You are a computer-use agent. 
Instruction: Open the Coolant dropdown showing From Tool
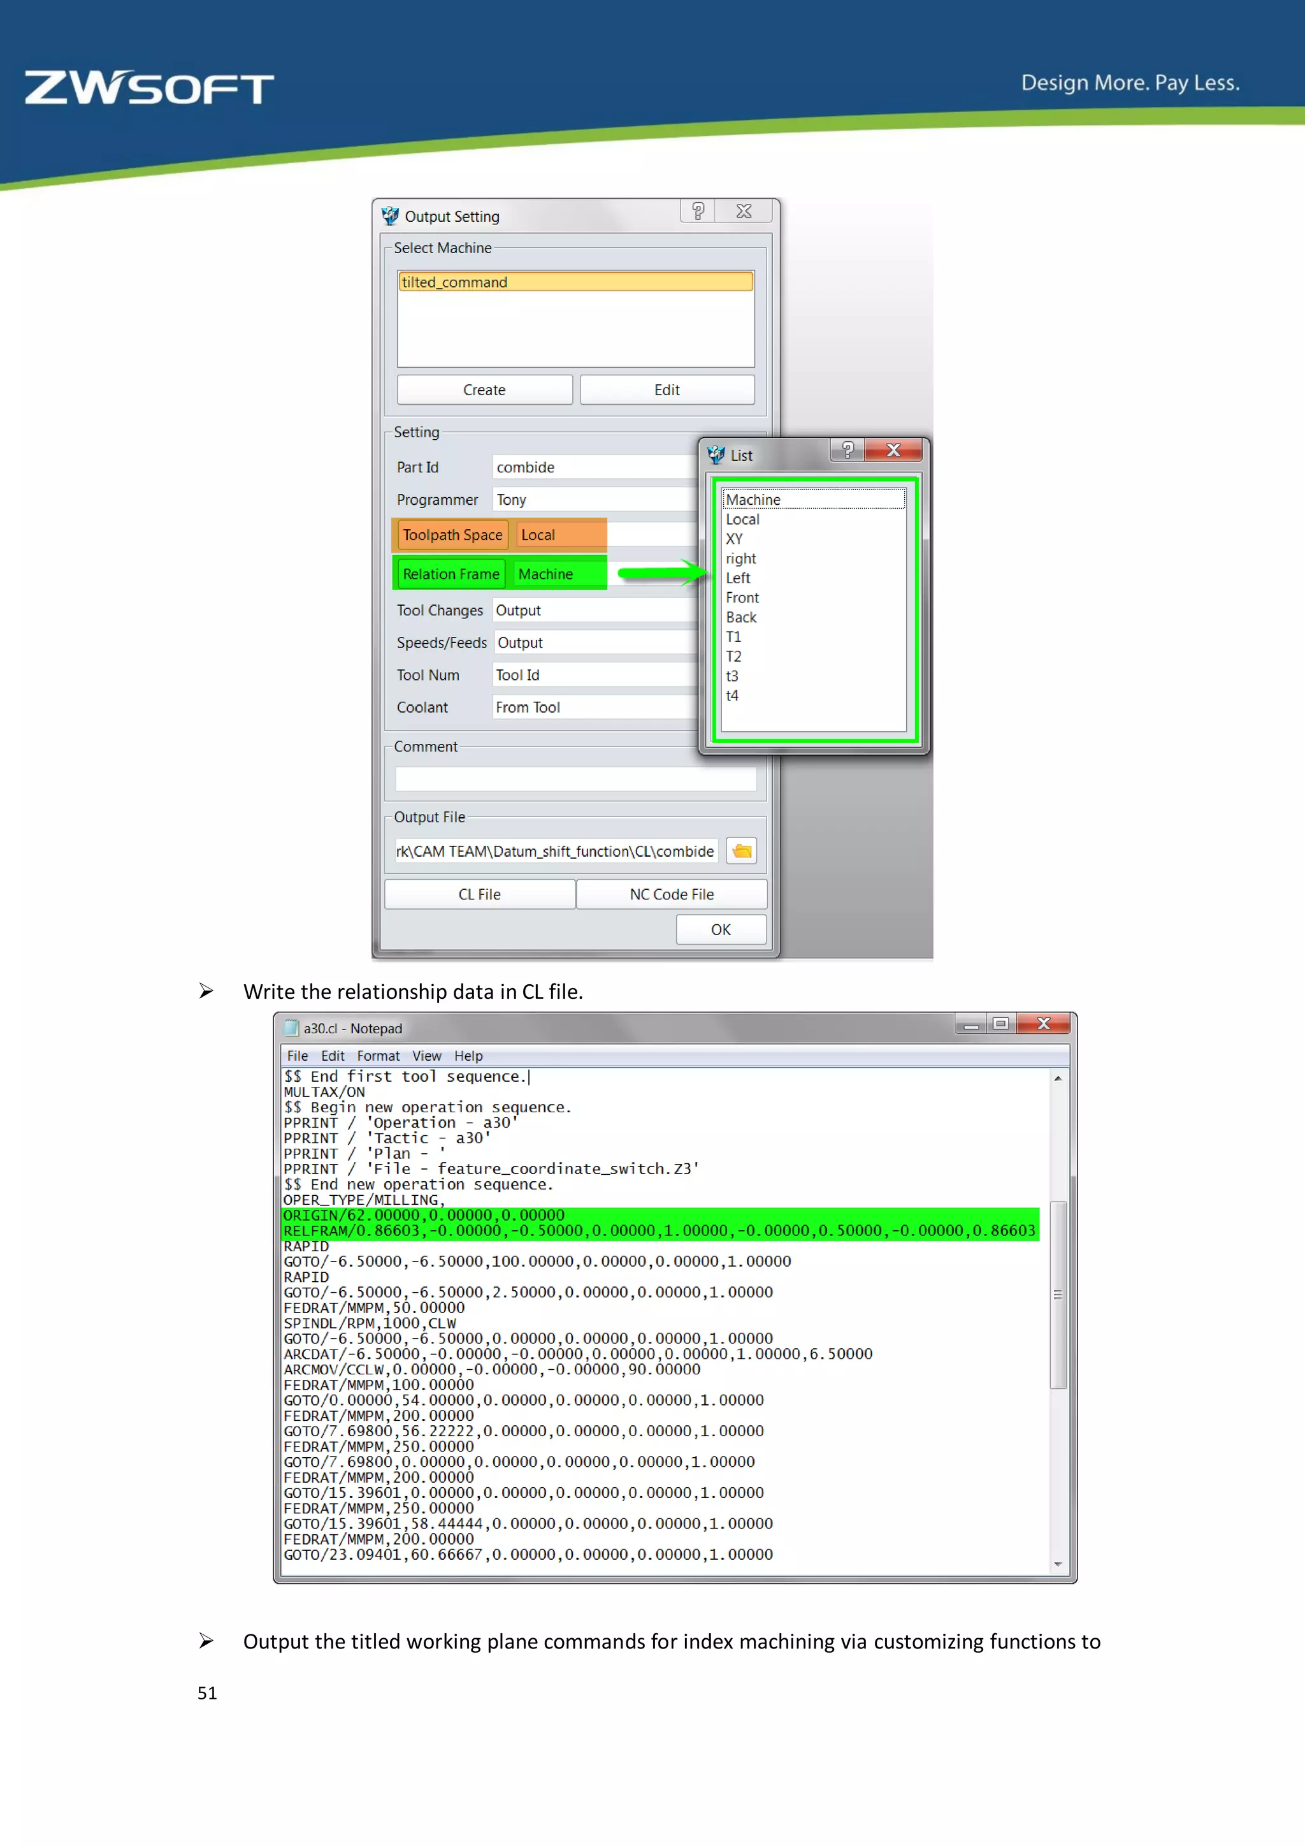coord(595,708)
